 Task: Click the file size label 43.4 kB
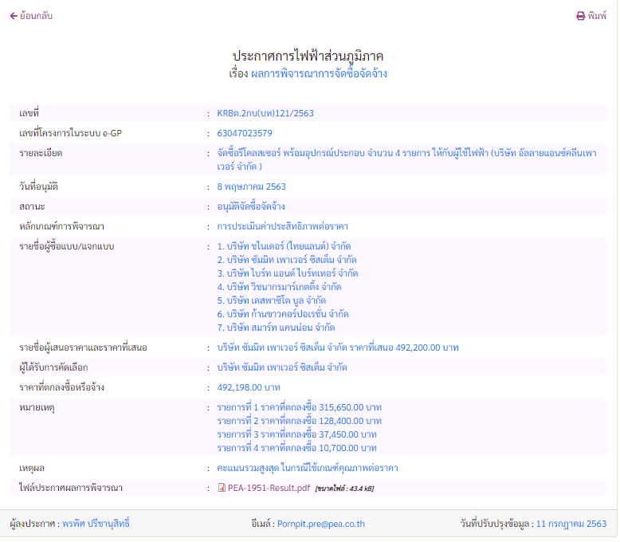coord(344,489)
